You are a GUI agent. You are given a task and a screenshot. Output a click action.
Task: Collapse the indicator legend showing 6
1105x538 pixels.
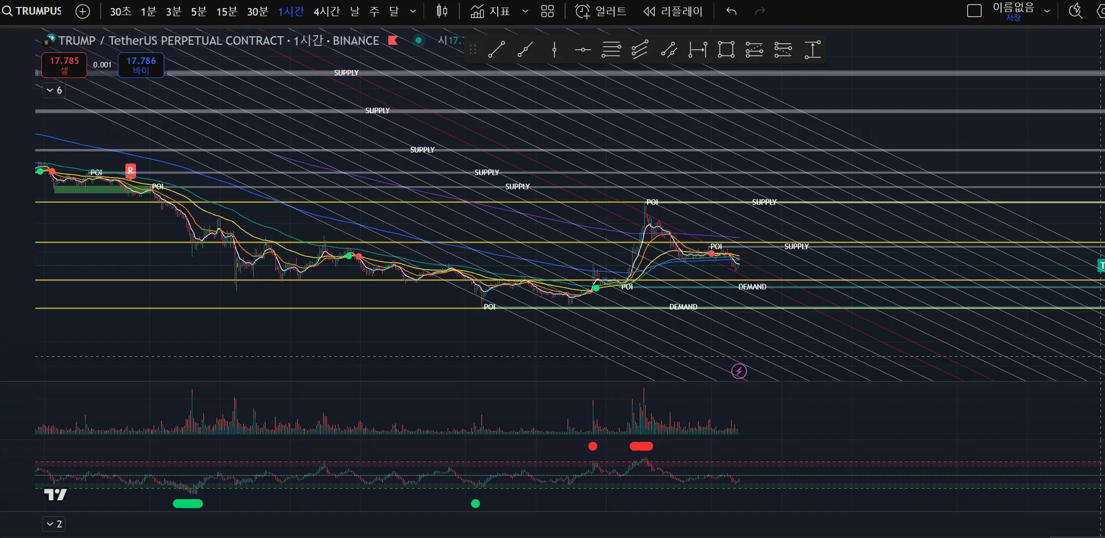coord(54,90)
